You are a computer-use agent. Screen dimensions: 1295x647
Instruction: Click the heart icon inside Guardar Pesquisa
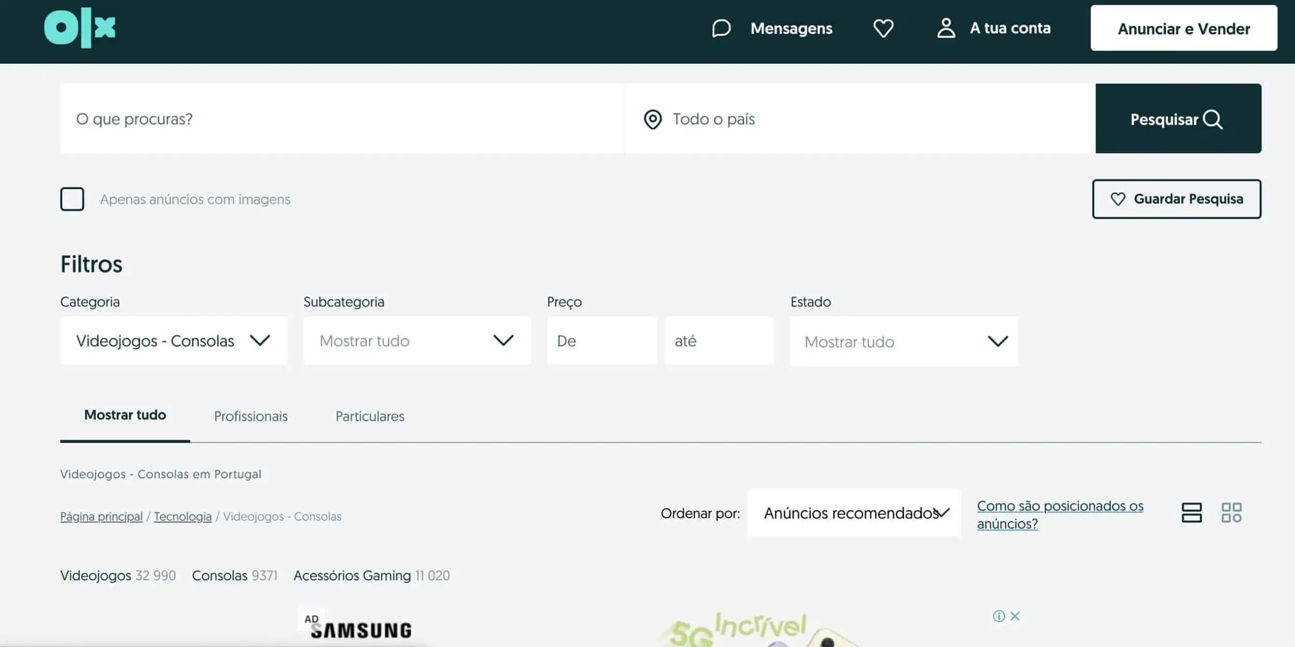[1118, 199]
